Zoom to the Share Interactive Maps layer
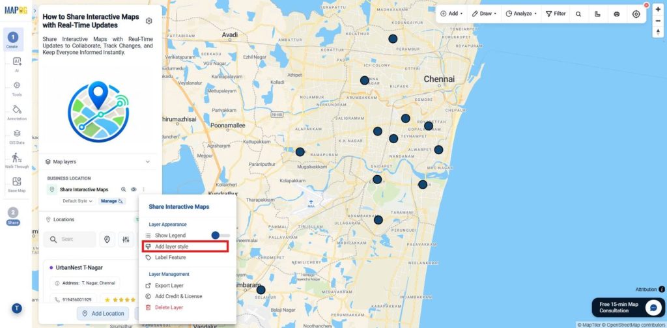Screen dimensions: 667x328 pos(123,189)
